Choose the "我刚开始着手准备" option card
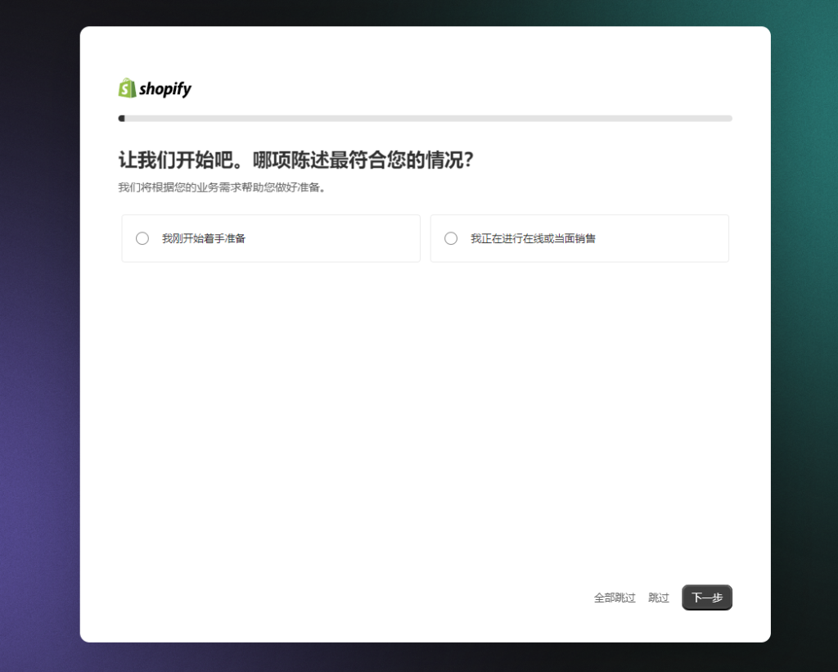 pos(271,238)
